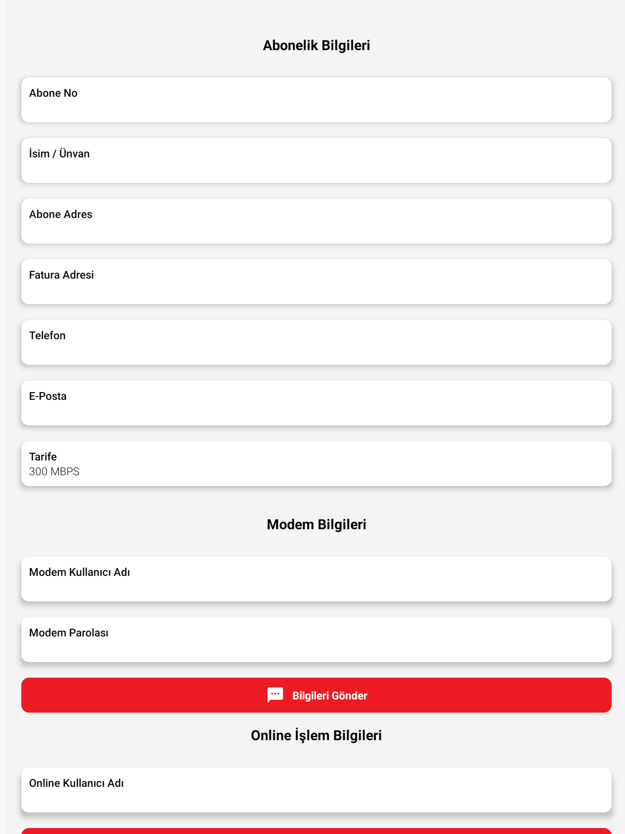
Task: Click the Modem Bilgileri section title
Action: [x=316, y=524]
